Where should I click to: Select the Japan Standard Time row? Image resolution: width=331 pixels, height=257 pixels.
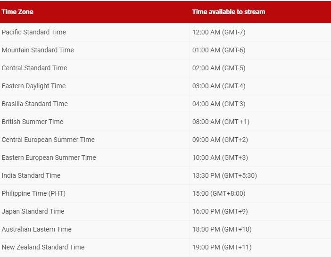[165, 211]
